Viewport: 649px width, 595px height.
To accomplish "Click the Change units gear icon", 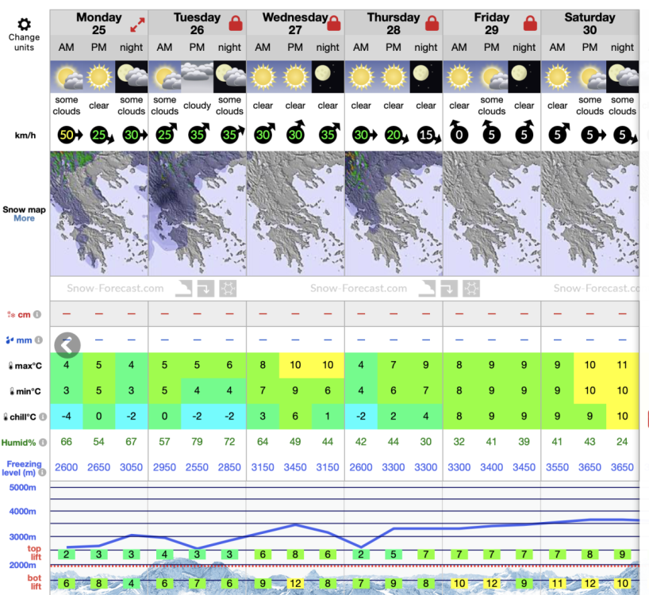I will point(25,25).
